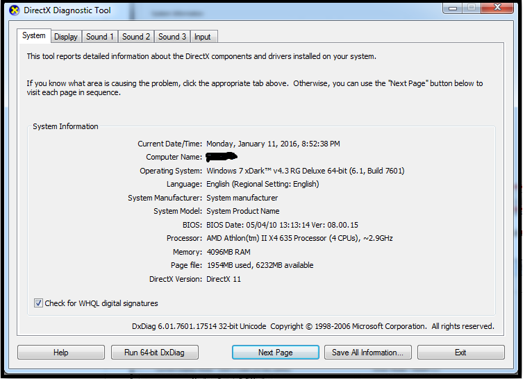Screen dimensions: 525x381
Task: Click the Exit button
Action: coord(460,353)
